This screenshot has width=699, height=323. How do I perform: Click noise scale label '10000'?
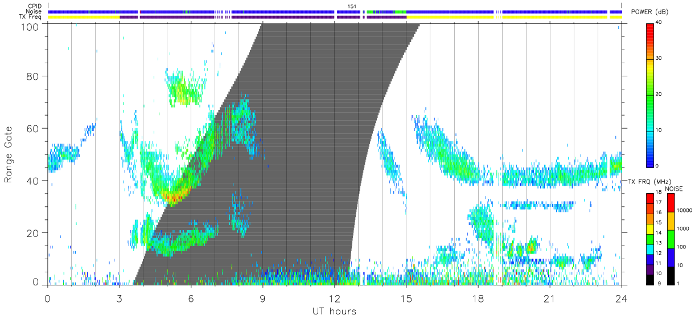tap(684, 210)
